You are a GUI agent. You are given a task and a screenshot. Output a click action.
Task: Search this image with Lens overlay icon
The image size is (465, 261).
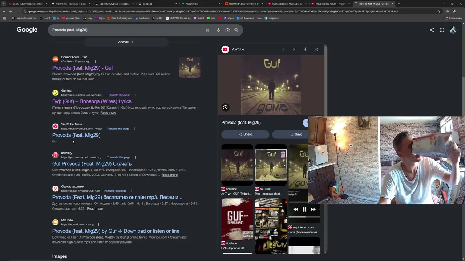pyautogui.click(x=225, y=107)
